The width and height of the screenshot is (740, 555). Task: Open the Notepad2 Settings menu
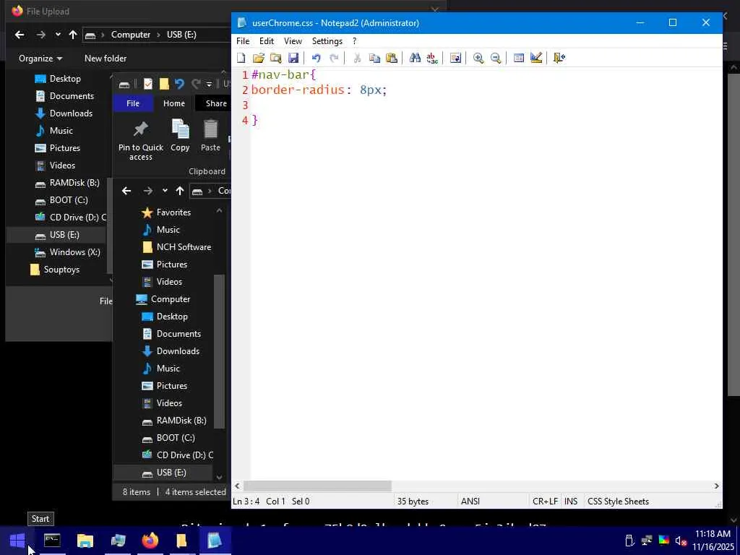327,41
